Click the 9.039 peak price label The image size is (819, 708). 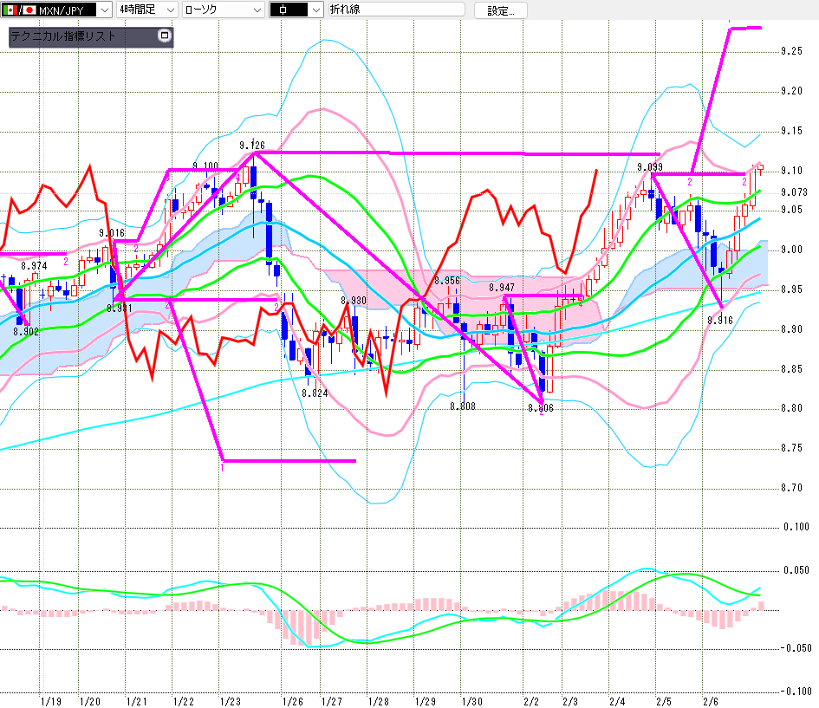pyautogui.click(x=650, y=166)
